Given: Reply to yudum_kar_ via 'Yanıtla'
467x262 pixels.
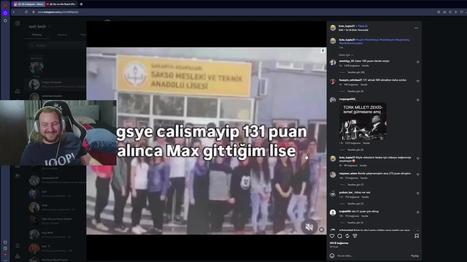Looking at the screenshot, I should click(365, 197).
